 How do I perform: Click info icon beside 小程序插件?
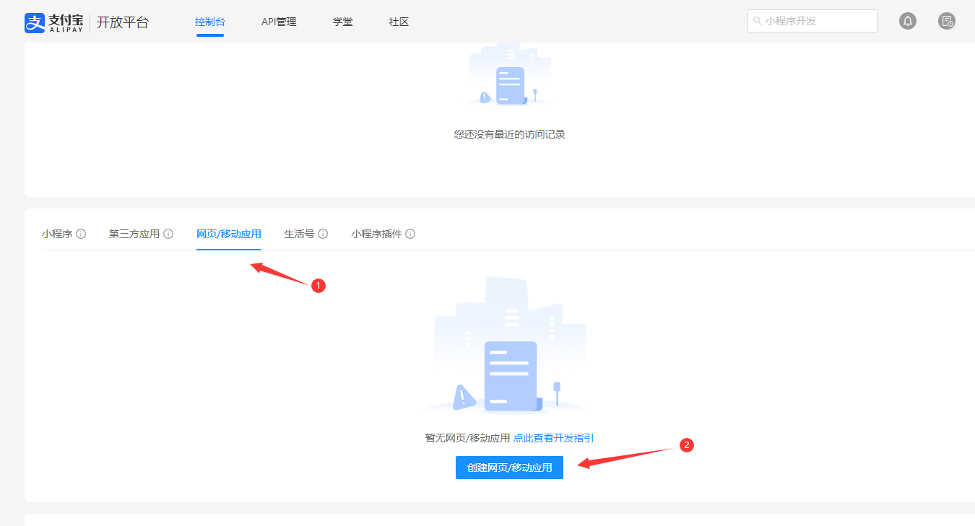point(410,234)
